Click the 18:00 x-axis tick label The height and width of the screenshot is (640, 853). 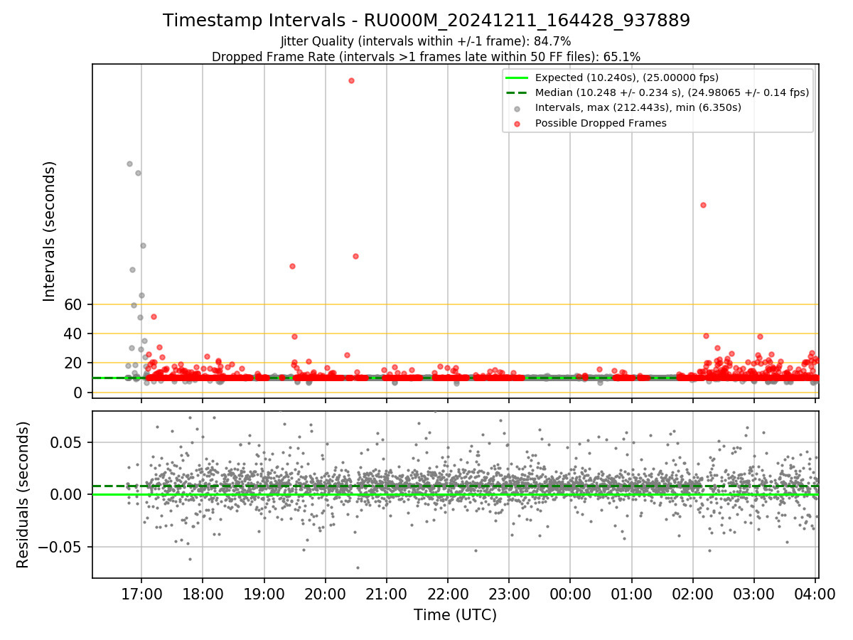pos(203,593)
